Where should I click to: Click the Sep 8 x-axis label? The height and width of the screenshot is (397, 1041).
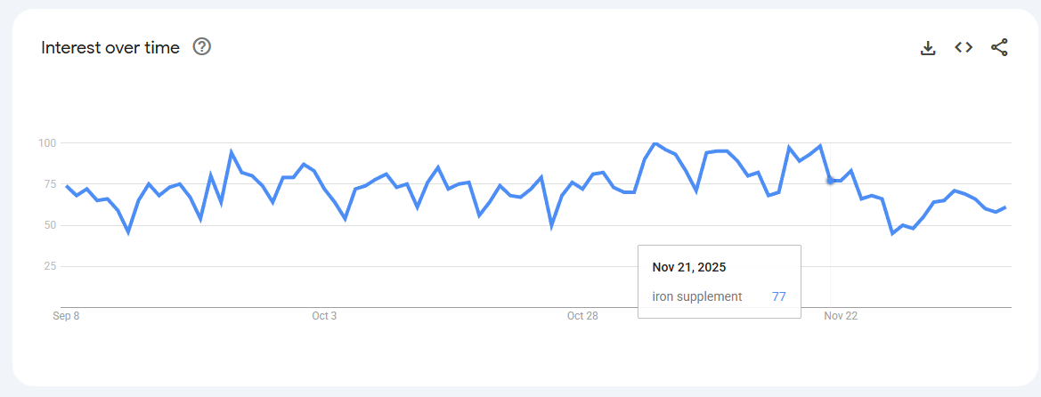(67, 316)
